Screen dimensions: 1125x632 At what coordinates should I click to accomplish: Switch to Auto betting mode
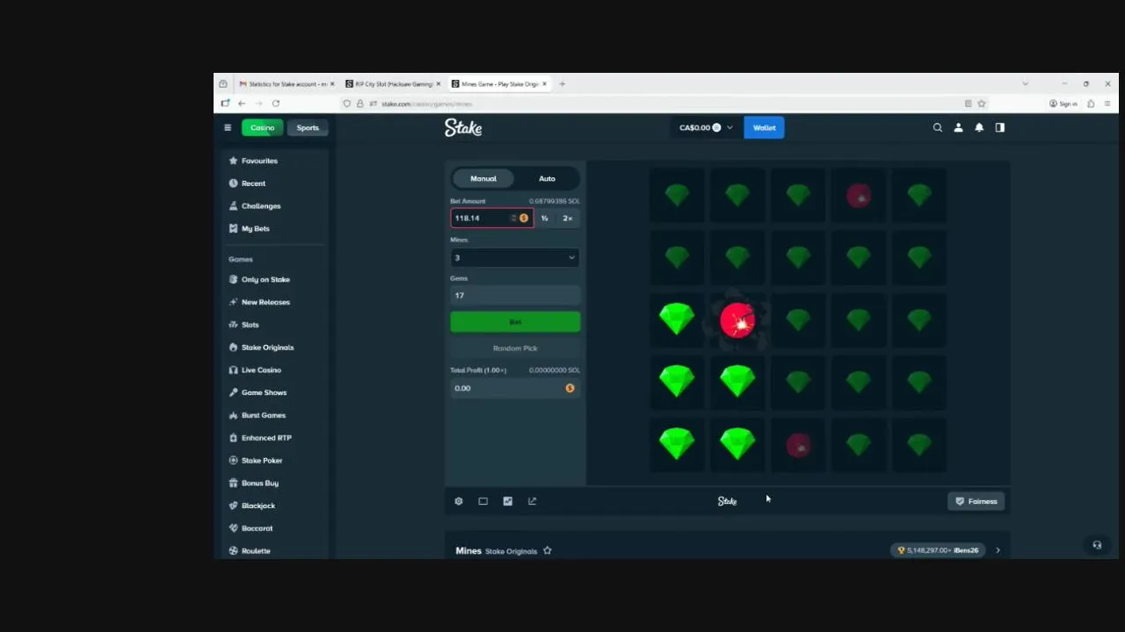tap(547, 178)
